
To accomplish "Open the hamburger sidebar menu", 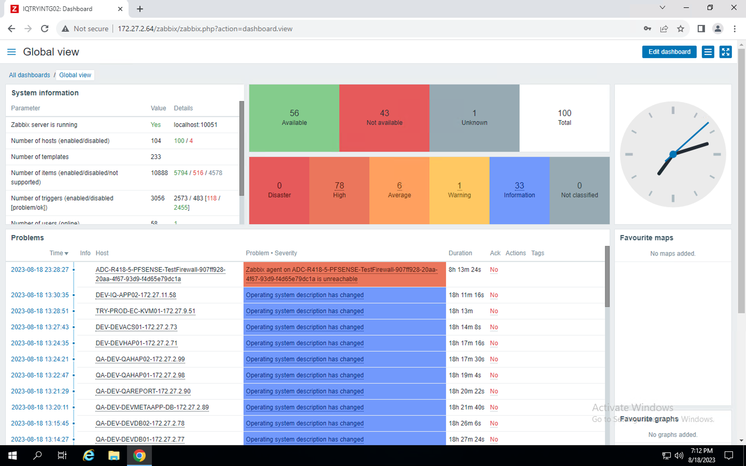I will tap(11, 52).
